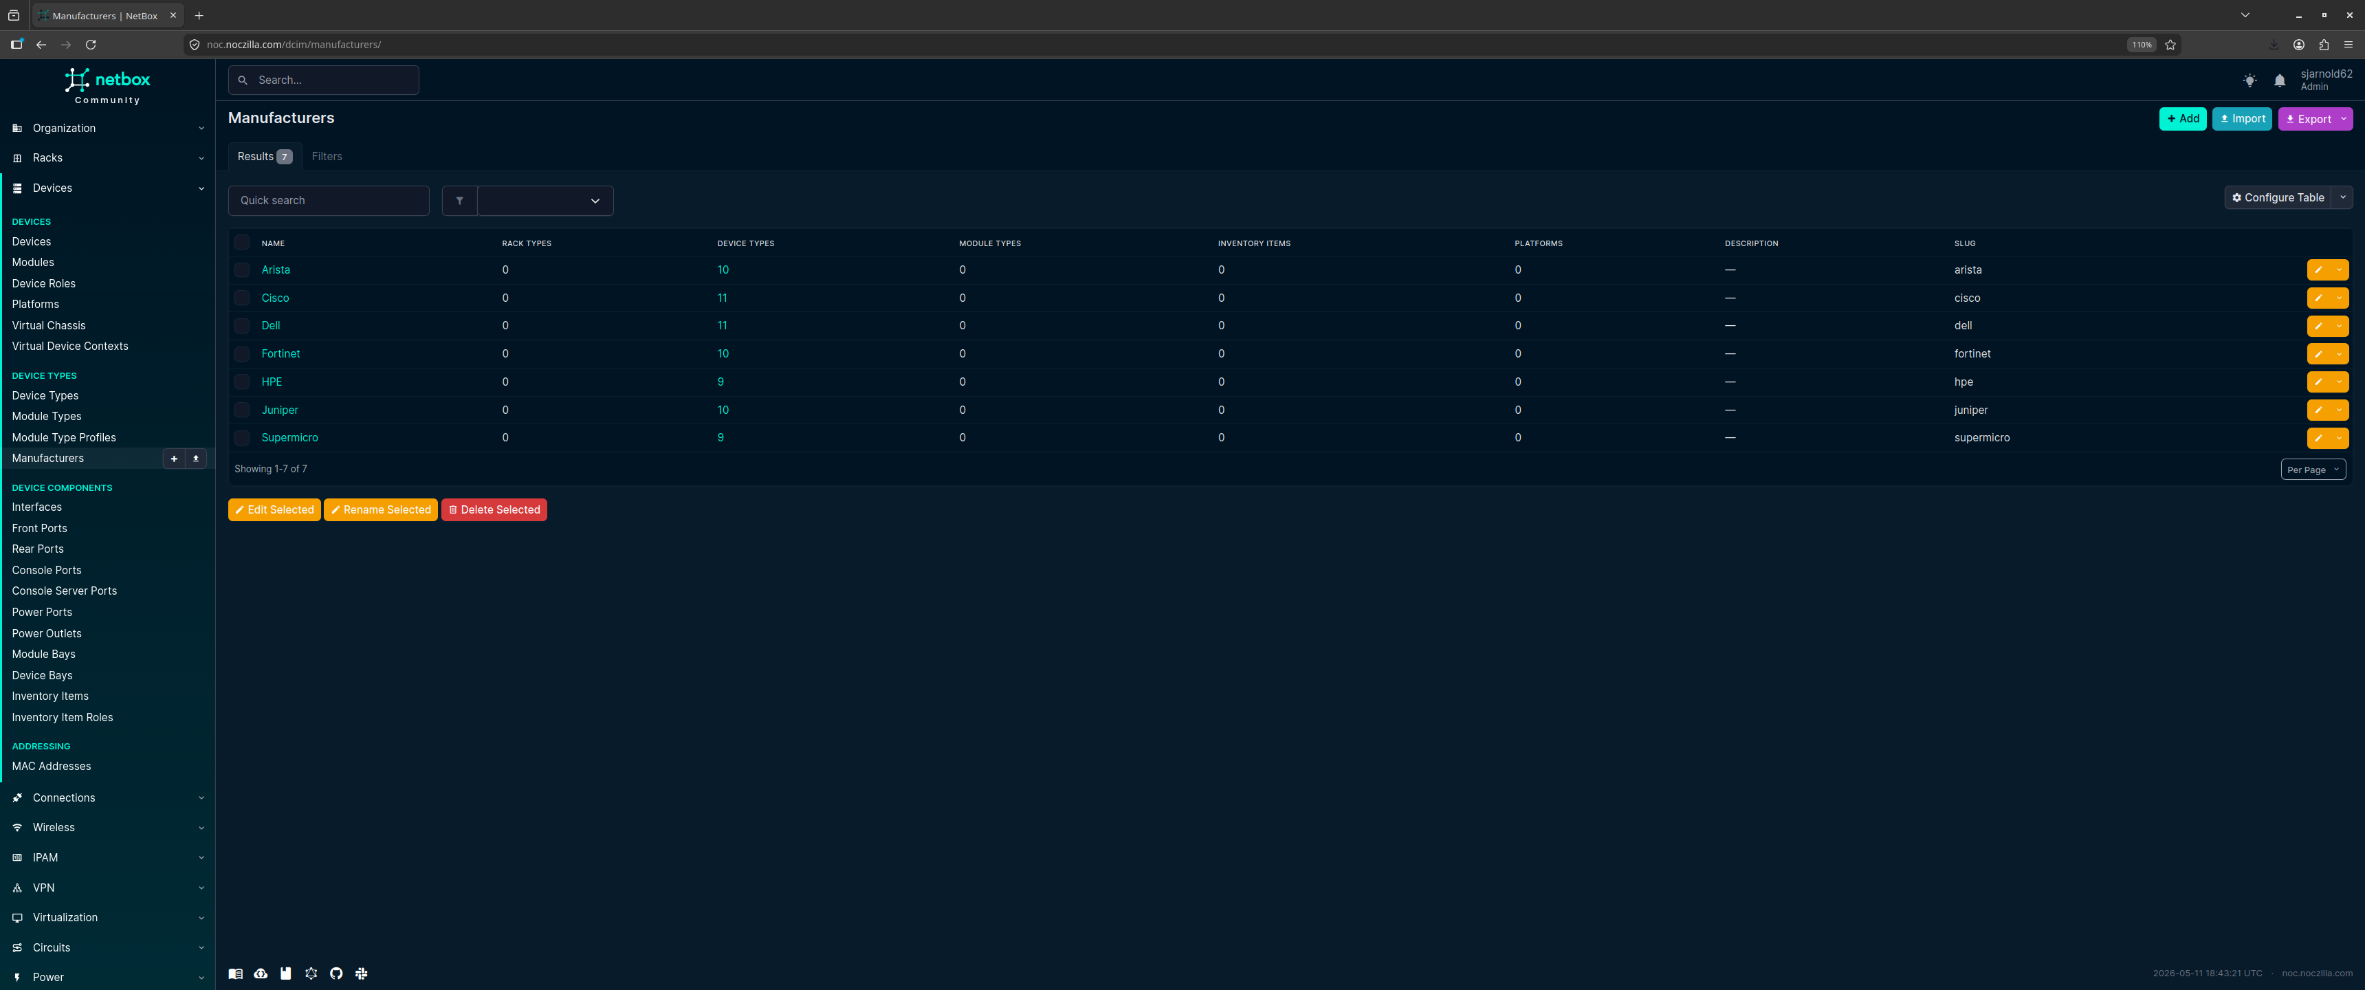The image size is (2365, 990).
Task: Check the Juniper row checkbox
Action: tap(241, 410)
